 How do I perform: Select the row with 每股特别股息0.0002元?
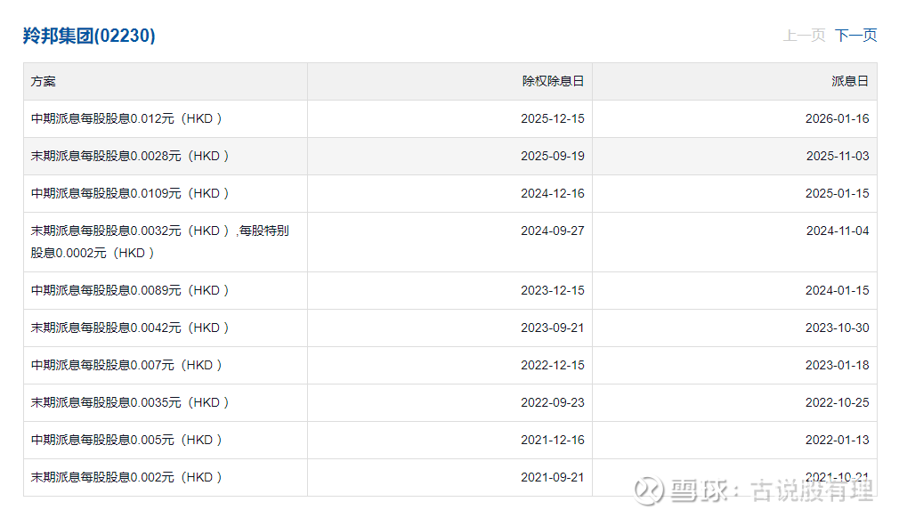(x=160, y=241)
